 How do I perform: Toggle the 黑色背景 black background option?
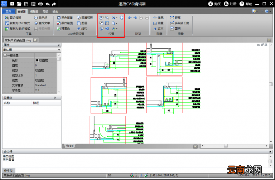click(65, 18)
